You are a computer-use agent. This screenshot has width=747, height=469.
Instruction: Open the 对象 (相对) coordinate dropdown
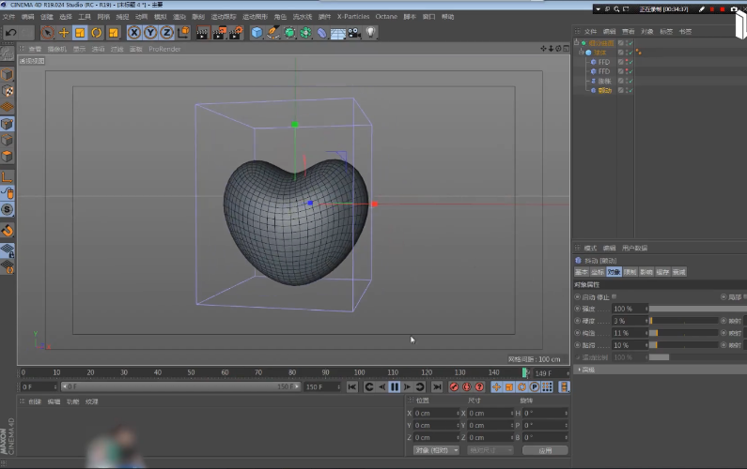click(x=436, y=450)
